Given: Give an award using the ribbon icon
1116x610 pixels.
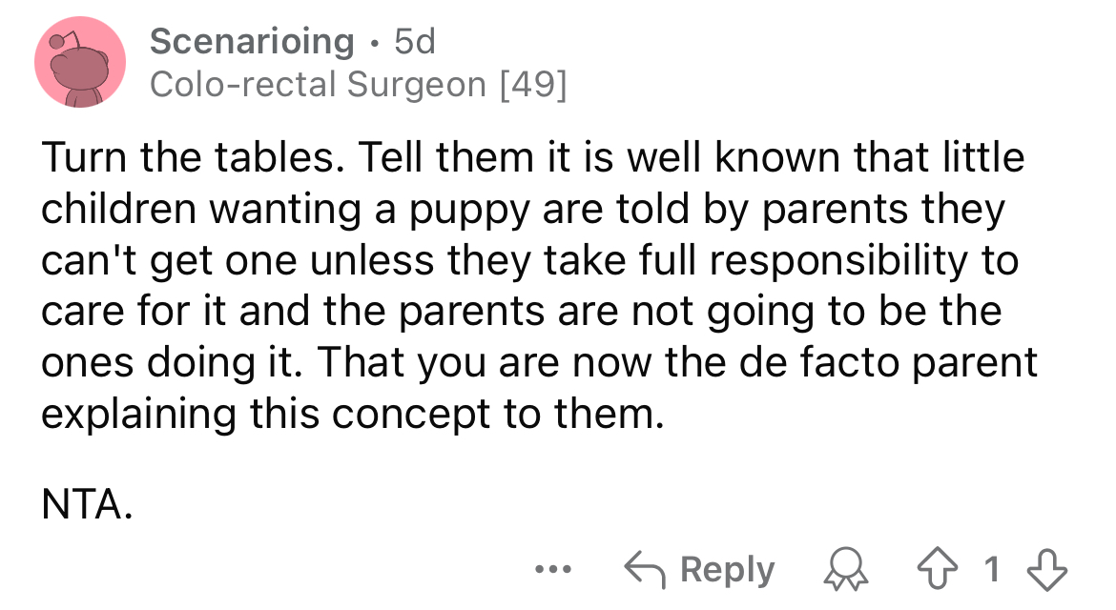Looking at the screenshot, I should (845, 570).
